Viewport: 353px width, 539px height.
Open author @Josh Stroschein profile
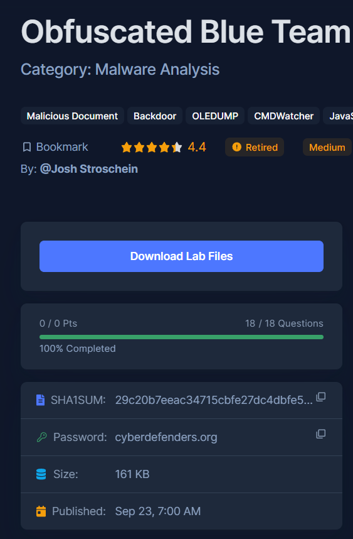pyautogui.click(x=89, y=169)
